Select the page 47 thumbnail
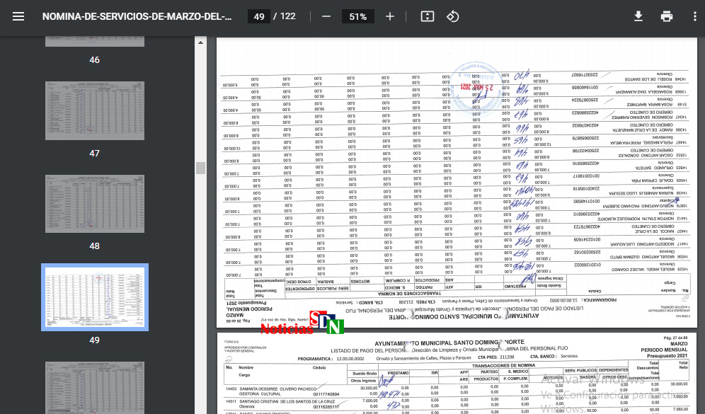 click(x=95, y=110)
